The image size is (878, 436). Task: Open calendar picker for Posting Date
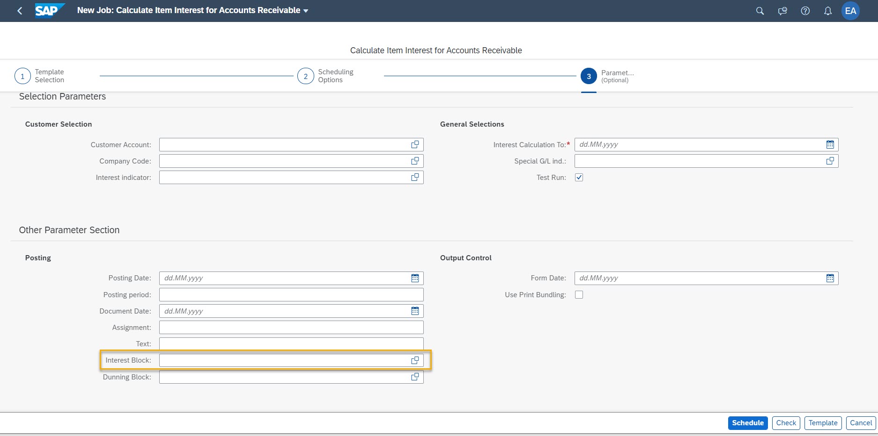415,278
